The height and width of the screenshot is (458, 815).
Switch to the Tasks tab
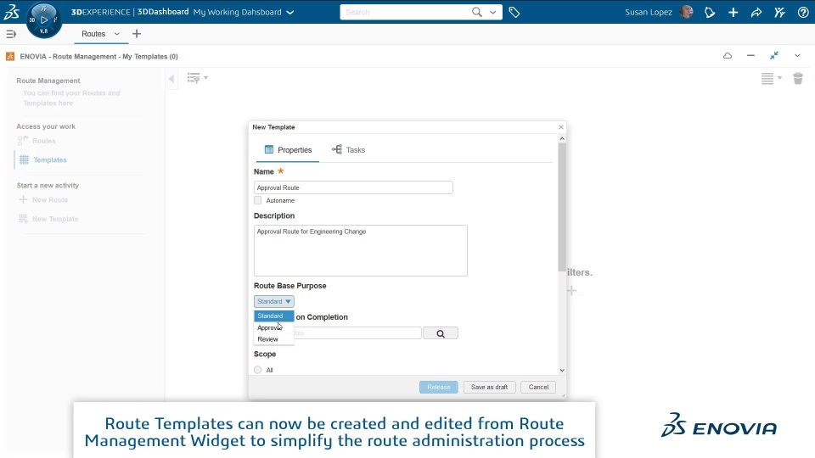(349, 150)
